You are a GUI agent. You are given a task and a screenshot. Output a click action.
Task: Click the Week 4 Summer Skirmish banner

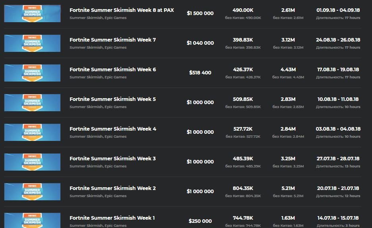pos(32,132)
